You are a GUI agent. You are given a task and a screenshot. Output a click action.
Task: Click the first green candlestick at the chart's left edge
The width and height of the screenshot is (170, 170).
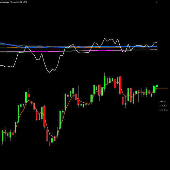(x=3, y=136)
